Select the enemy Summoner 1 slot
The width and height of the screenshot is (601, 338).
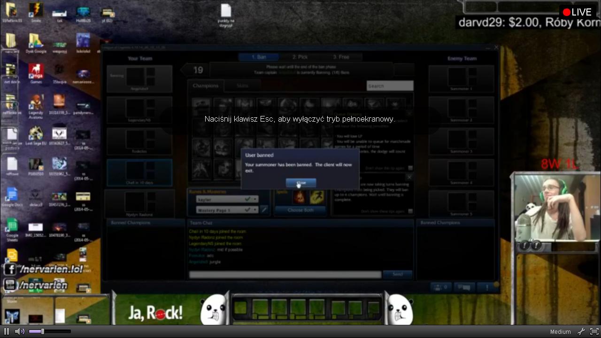pos(461,78)
